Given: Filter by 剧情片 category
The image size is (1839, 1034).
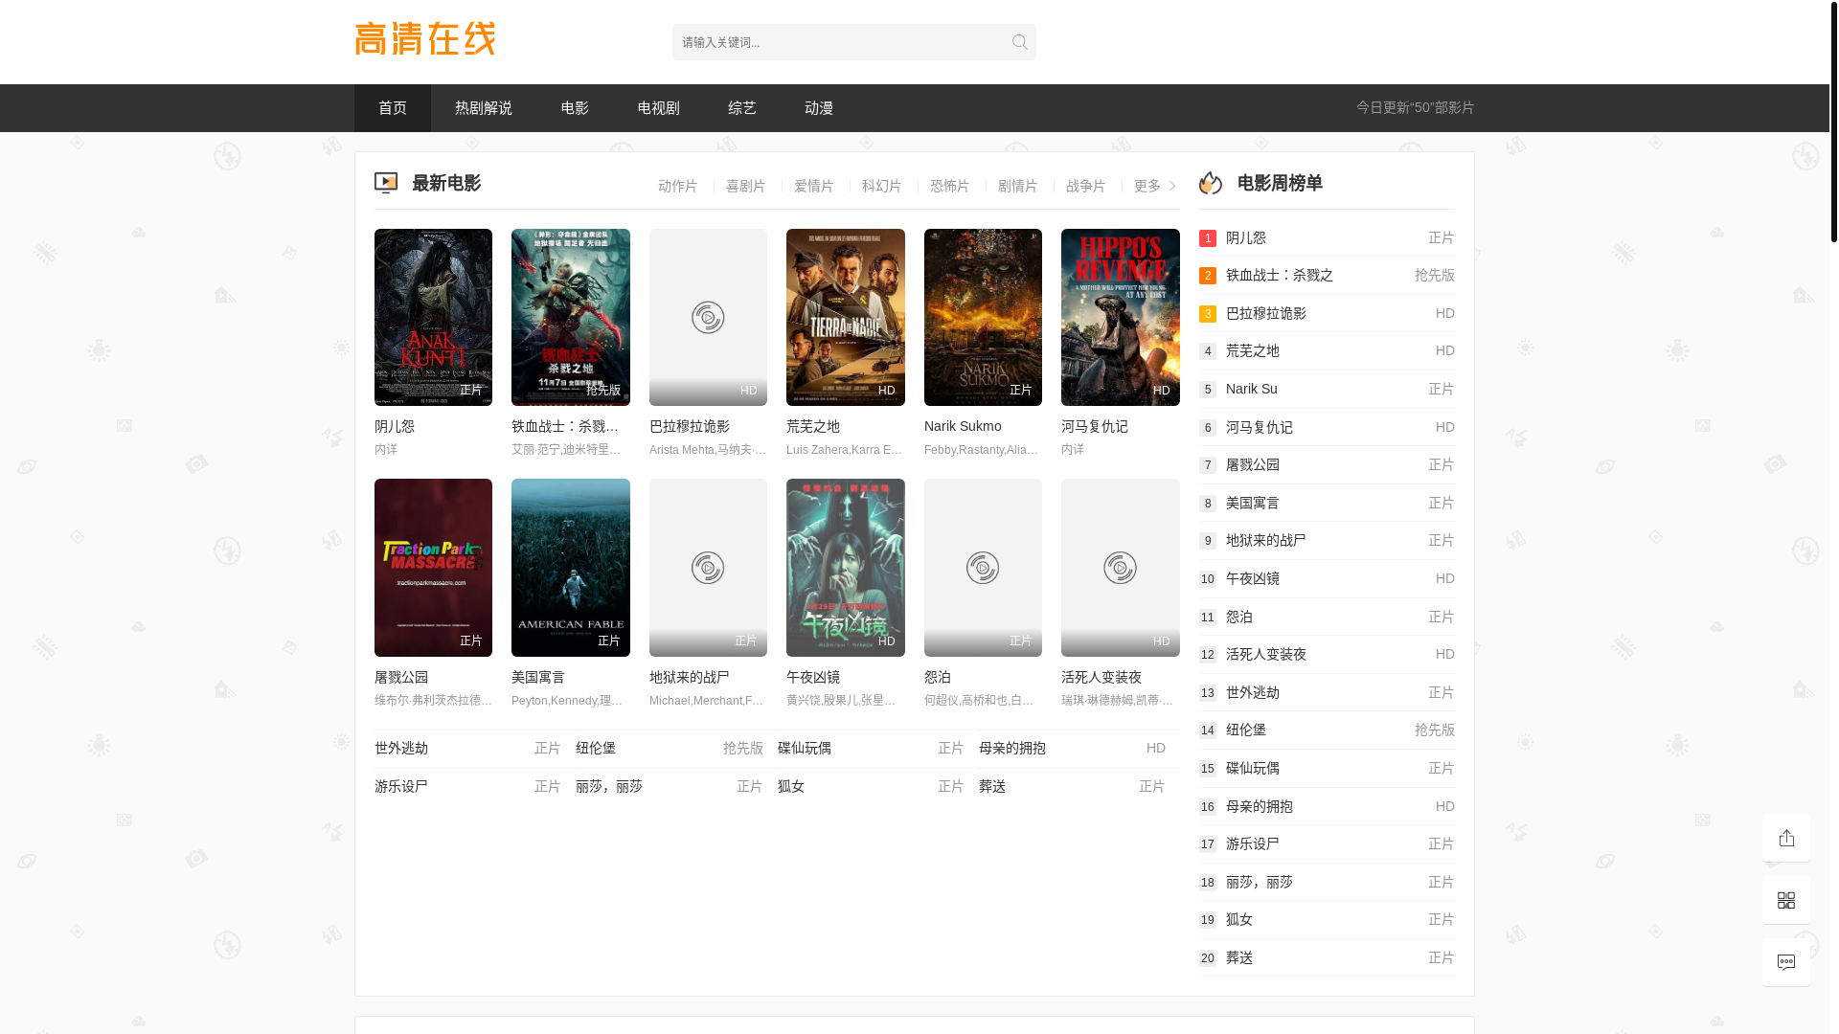Looking at the screenshot, I should (1018, 186).
